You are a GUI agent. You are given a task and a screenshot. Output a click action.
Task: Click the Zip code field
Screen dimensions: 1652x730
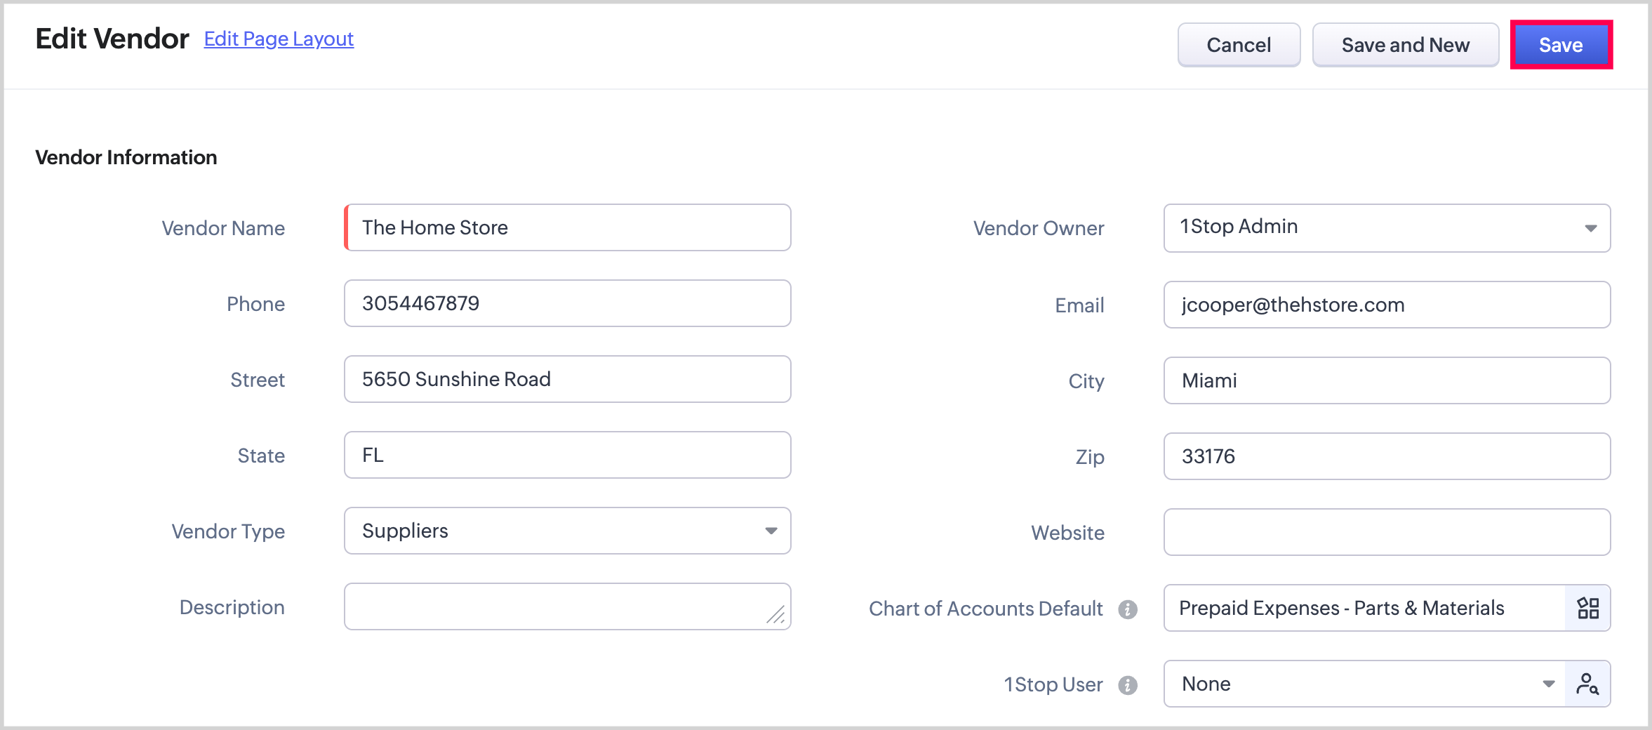tap(1386, 456)
